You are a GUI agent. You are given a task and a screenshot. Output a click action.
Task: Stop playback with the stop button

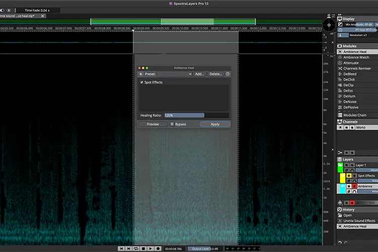(x=144, y=248)
